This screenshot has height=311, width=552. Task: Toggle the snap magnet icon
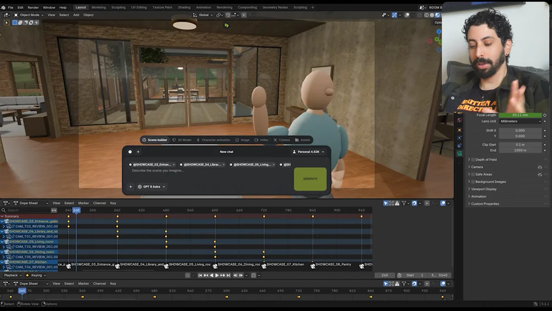[228, 15]
